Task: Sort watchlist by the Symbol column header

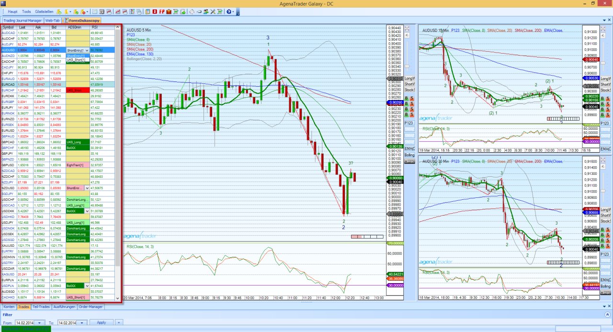Action: 9,27
